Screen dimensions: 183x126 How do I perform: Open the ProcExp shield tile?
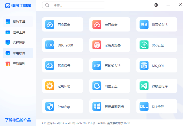tap(62, 107)
